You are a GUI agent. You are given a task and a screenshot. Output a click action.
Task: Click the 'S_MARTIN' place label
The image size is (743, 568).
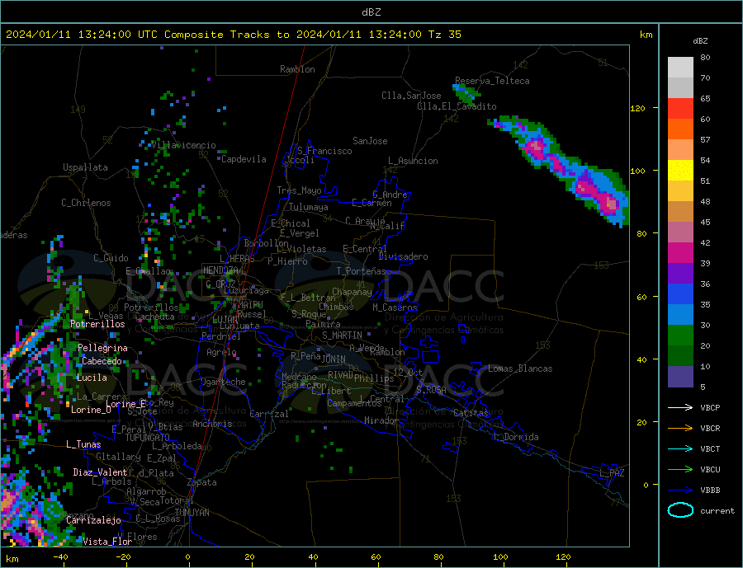click(x=342, y=336)
